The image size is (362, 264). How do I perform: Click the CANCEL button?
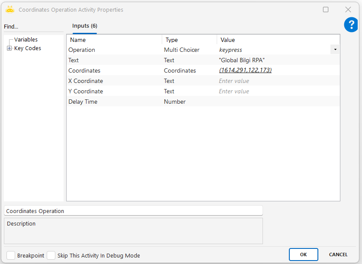pyautogui.click(x=338, y=254)
